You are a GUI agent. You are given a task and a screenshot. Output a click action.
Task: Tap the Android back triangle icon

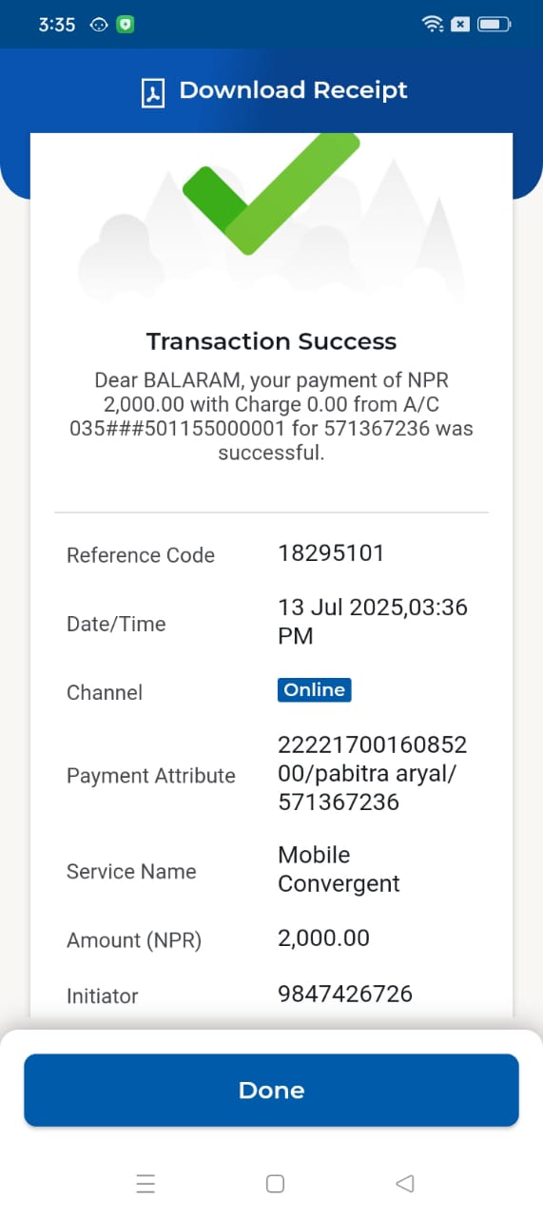[404, 1184]
